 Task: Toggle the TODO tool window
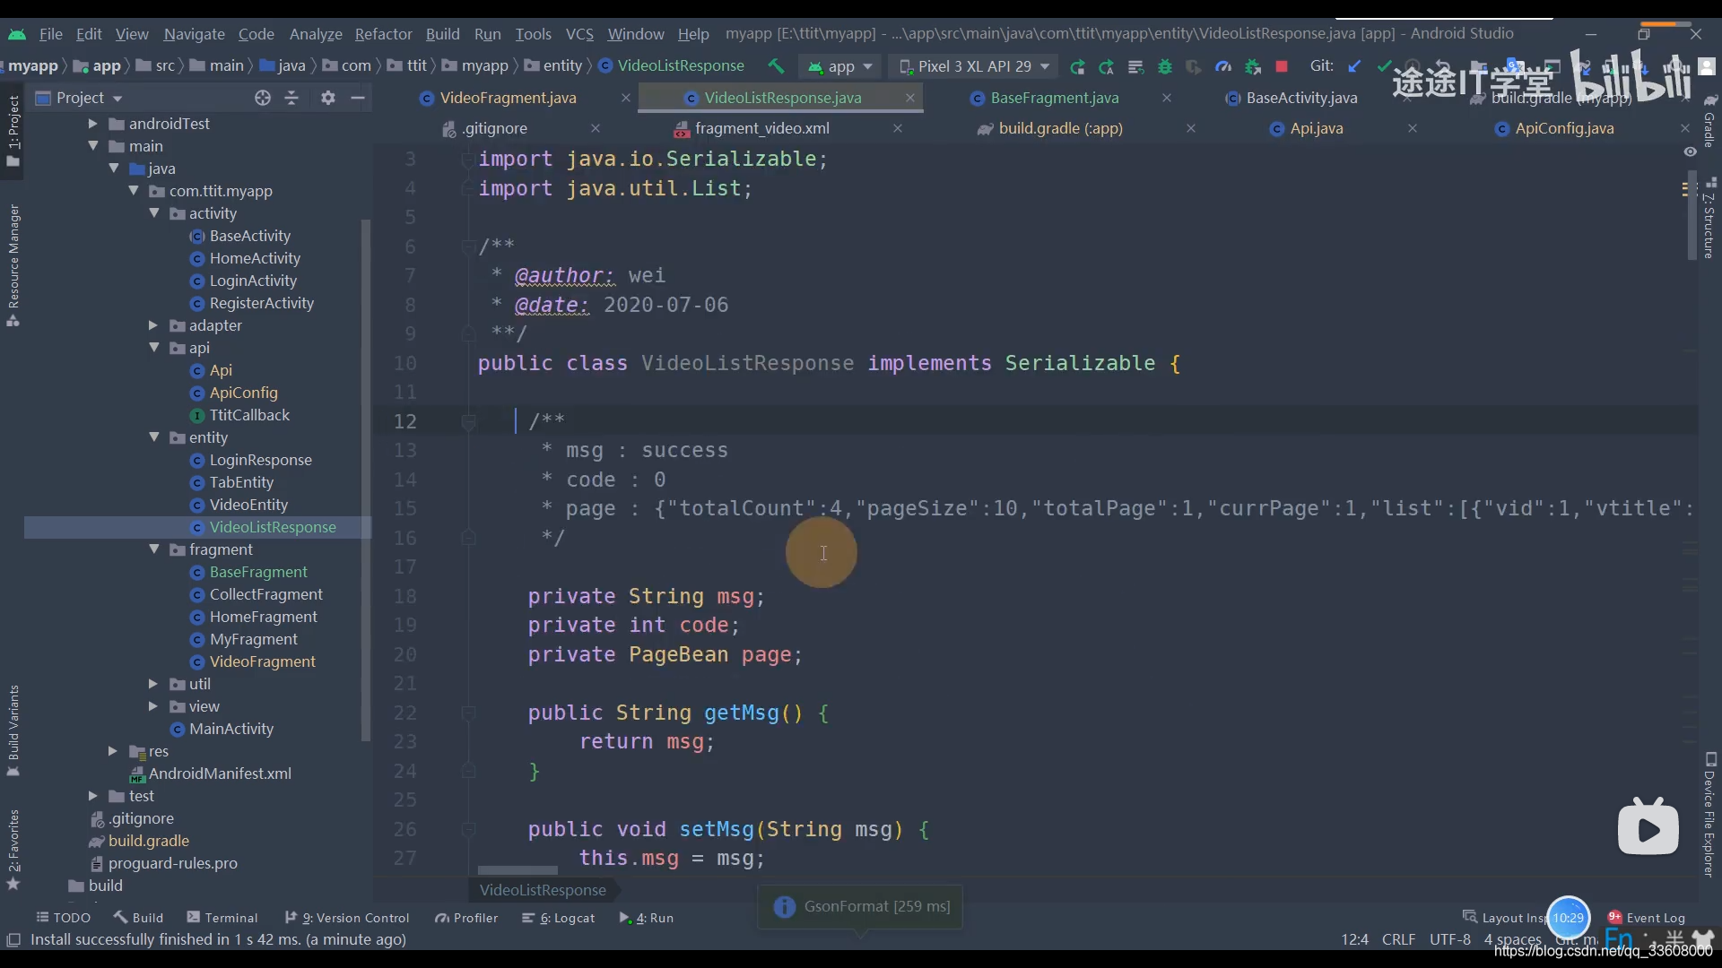coord(63,918)
